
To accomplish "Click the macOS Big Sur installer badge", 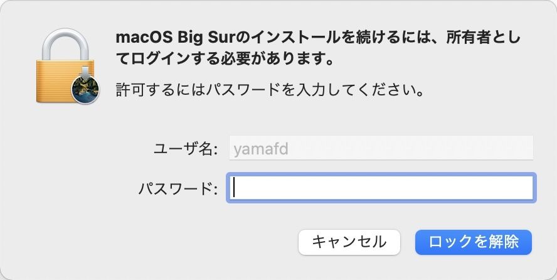I will pyautogui.click(x=85, y=89).
